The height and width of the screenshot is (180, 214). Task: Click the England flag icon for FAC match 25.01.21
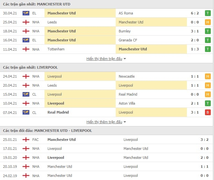(26, 140)
